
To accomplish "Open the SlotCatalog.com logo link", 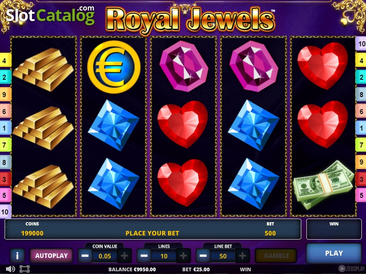I will point(50,15).
